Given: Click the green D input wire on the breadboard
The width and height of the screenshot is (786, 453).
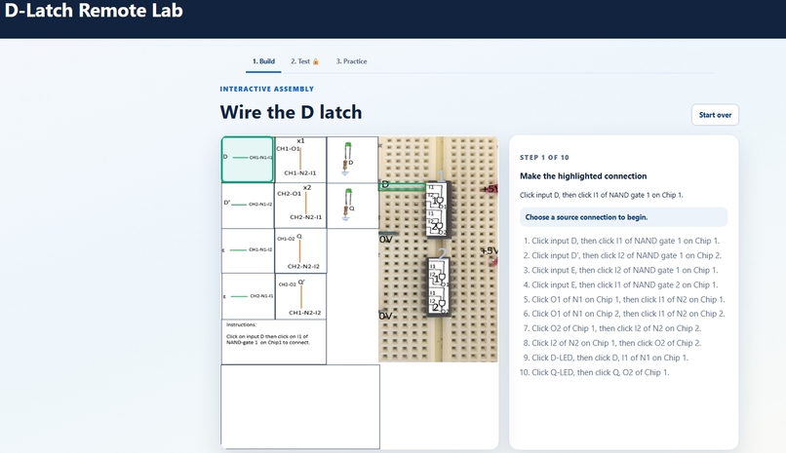Looking at the screenshot, I should 403,187.
